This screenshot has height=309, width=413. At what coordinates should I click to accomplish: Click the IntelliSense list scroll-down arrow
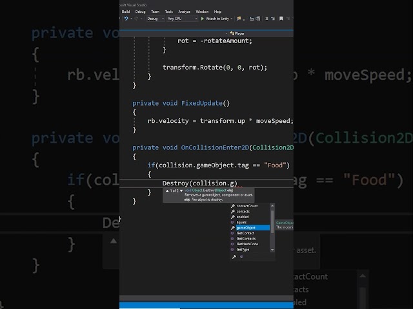272,250
